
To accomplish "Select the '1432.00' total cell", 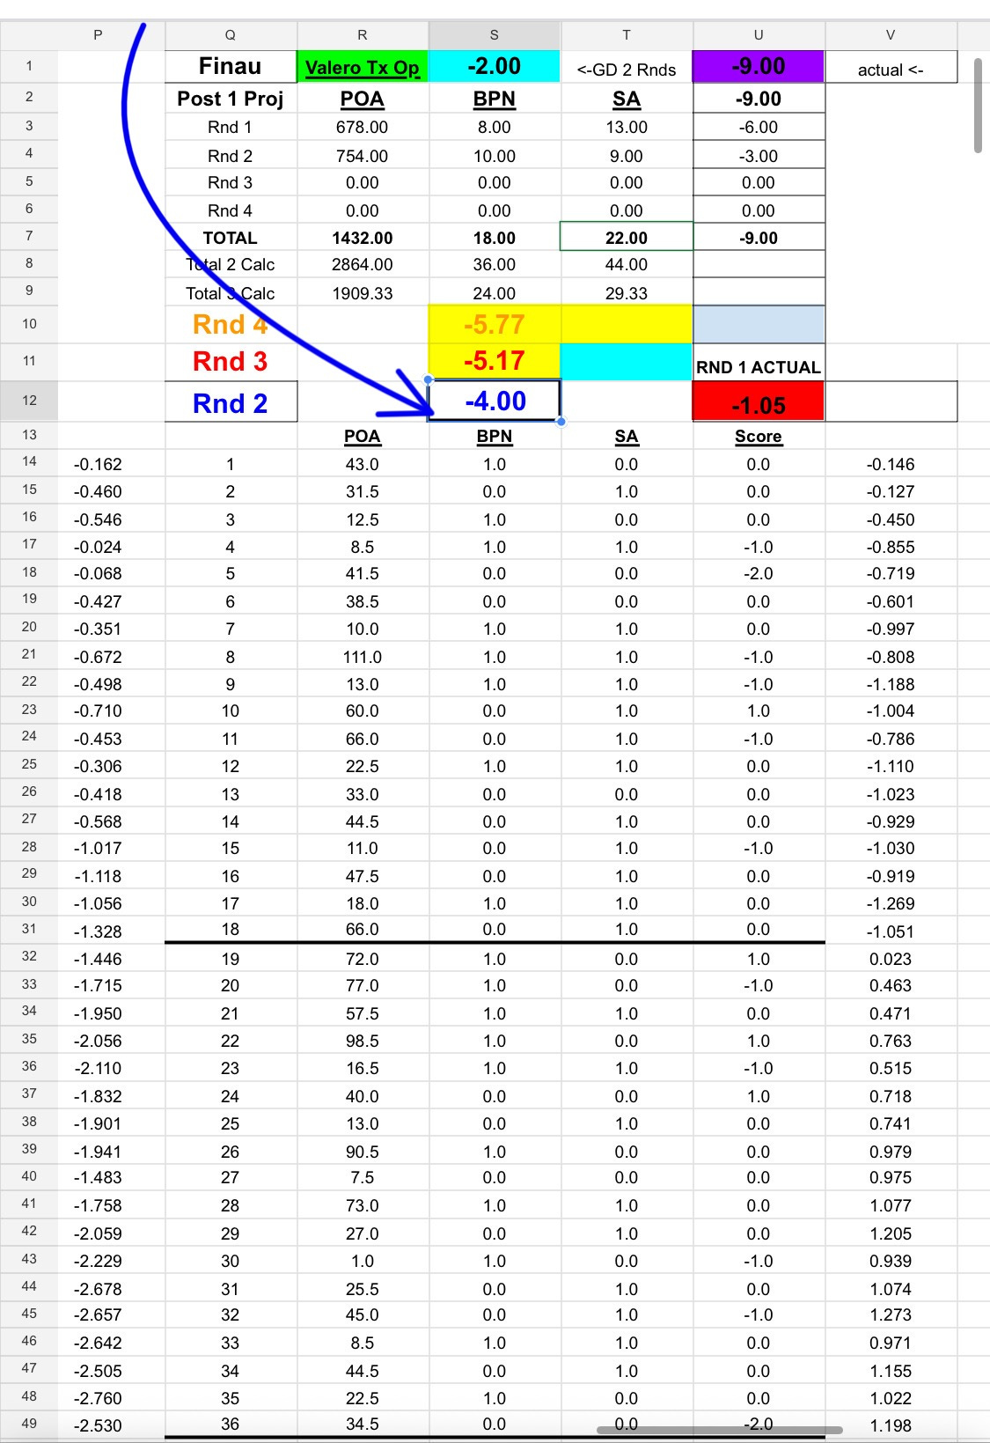I will [362, 238].
